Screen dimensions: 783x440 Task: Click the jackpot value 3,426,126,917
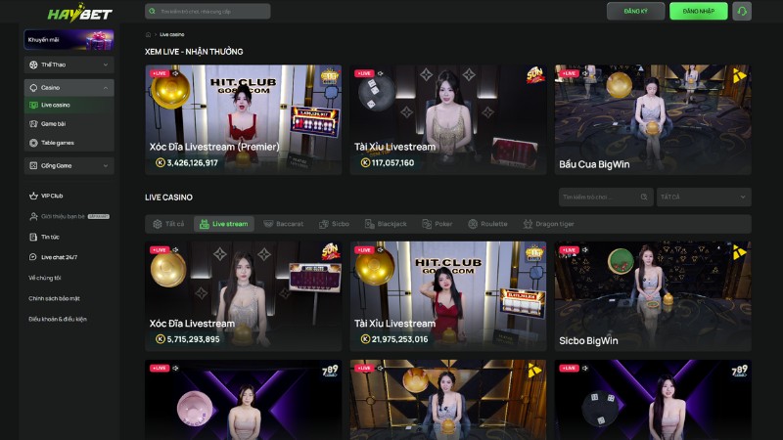click(x=192, y=162)
